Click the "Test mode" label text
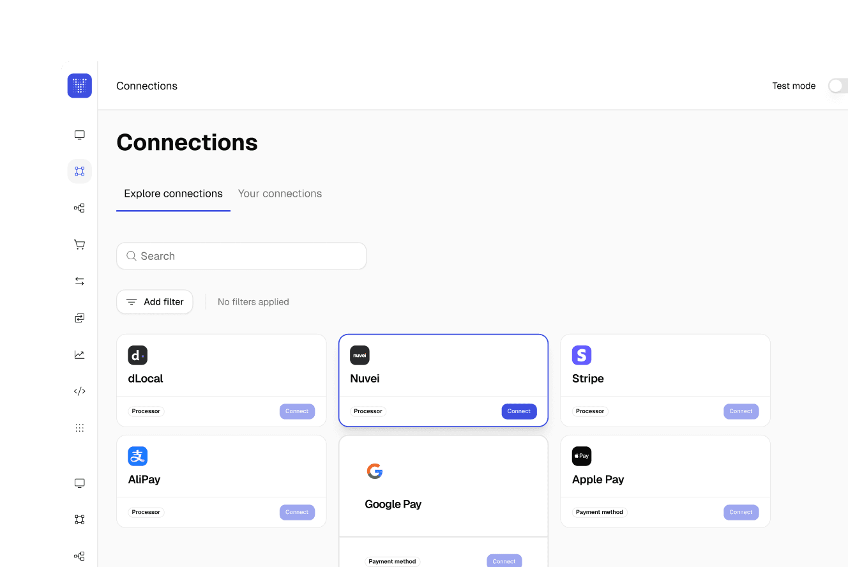 tap(794, 86)
